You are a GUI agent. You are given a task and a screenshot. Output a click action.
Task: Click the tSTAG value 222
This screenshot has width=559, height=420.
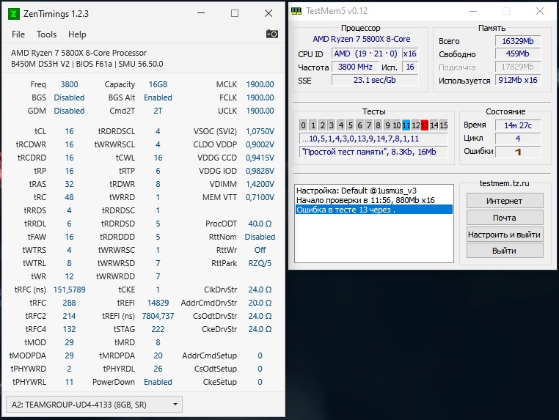(x=158, y=329)
